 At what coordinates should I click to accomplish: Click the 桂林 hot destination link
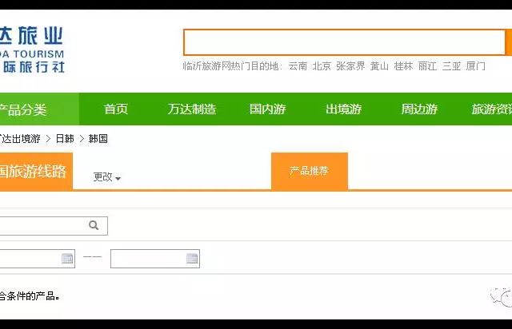point(403,66)
